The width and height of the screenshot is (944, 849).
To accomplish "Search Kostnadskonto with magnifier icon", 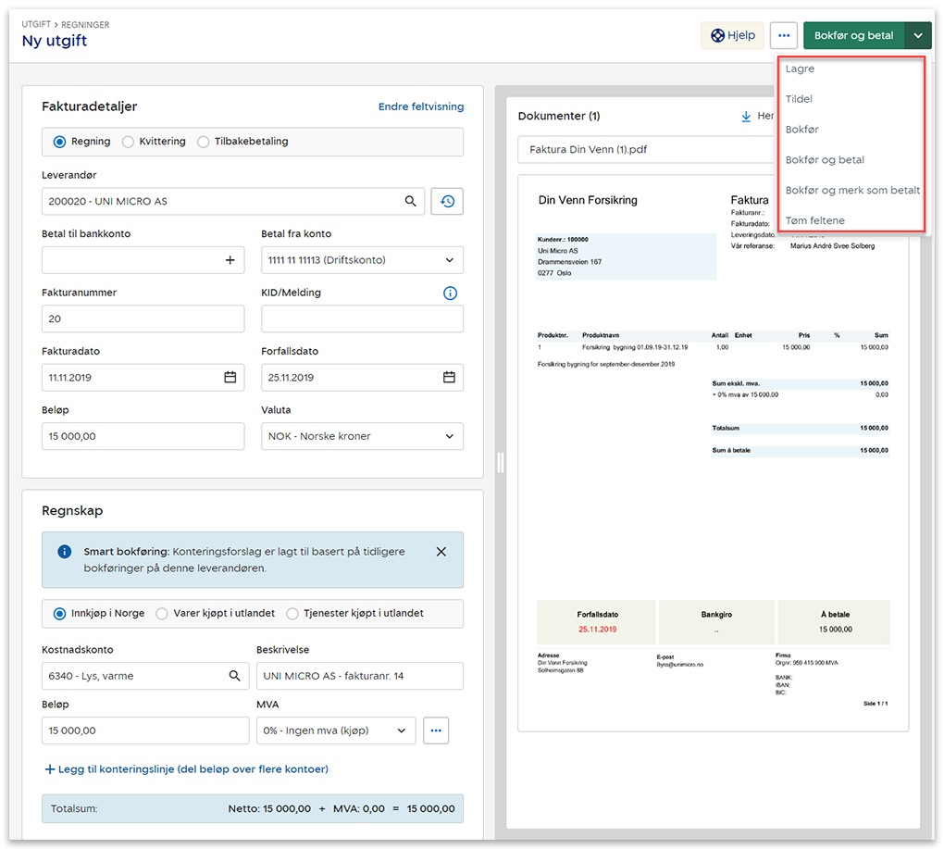I will [x=235, y=676].
